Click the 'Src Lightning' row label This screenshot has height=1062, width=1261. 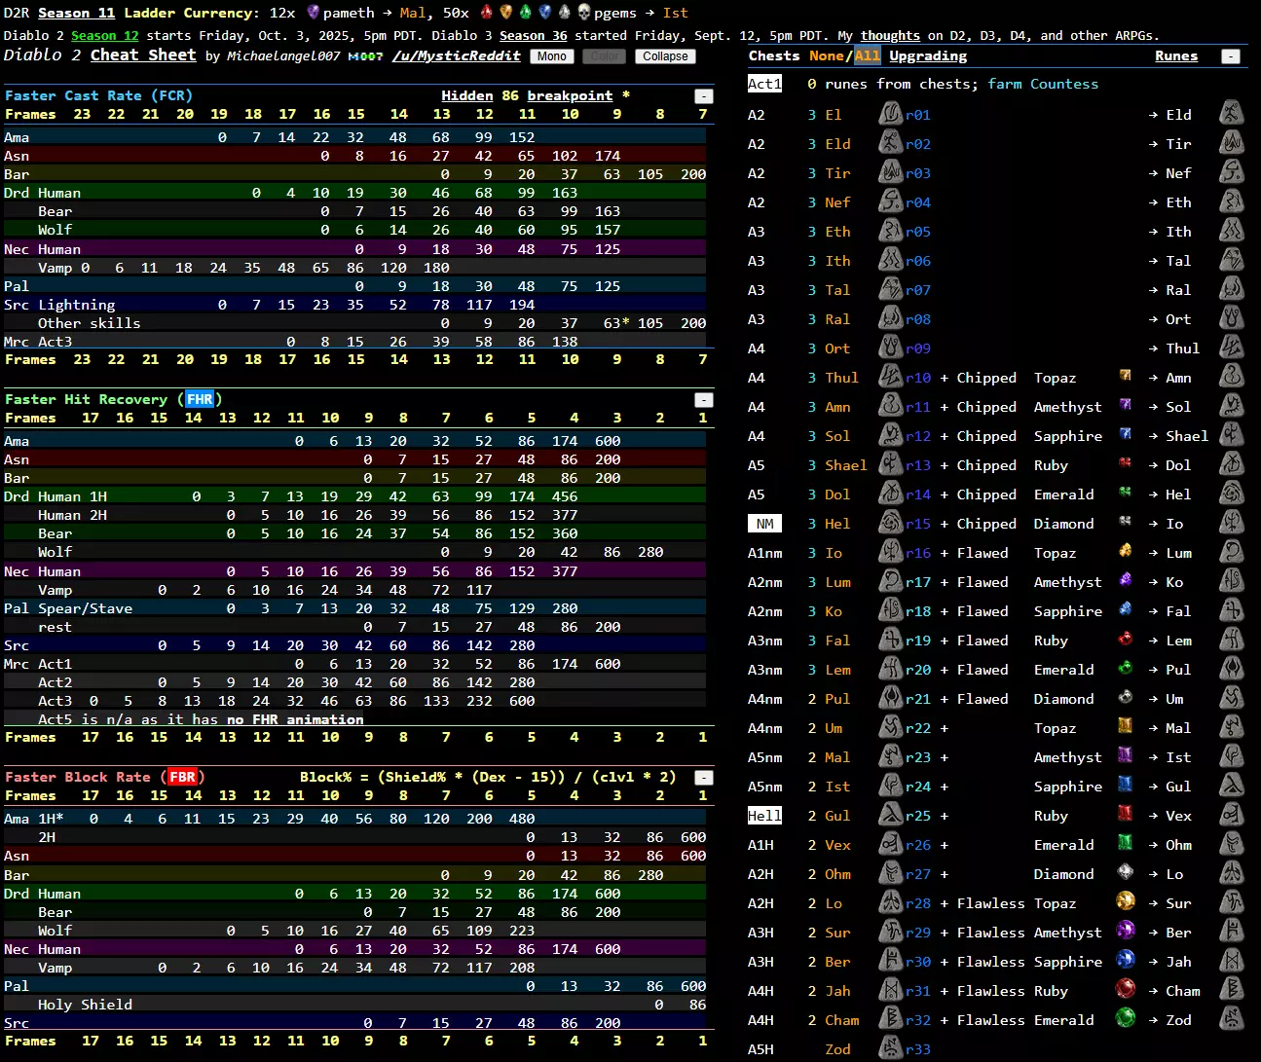[59, 305]
